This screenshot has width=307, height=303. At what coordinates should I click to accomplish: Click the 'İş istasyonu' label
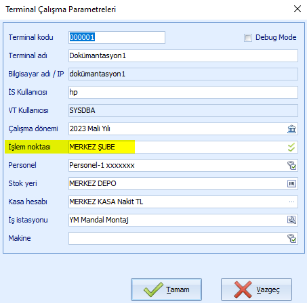tap(28, 220)
